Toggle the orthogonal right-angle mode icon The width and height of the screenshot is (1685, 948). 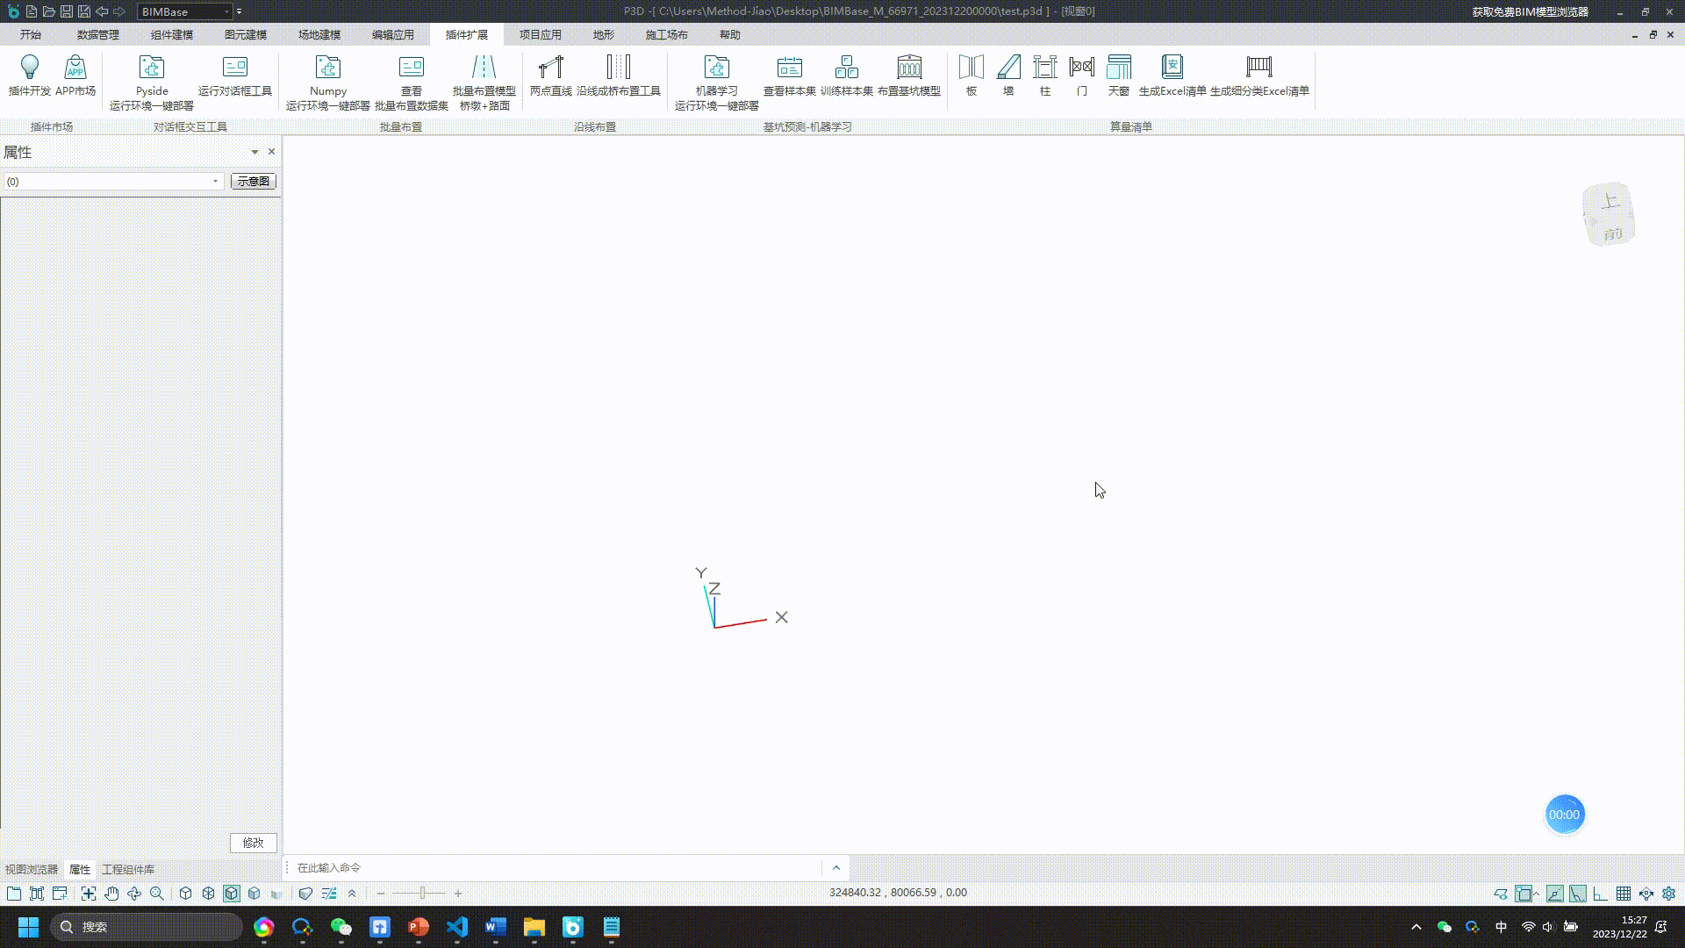click(1601, 894)
